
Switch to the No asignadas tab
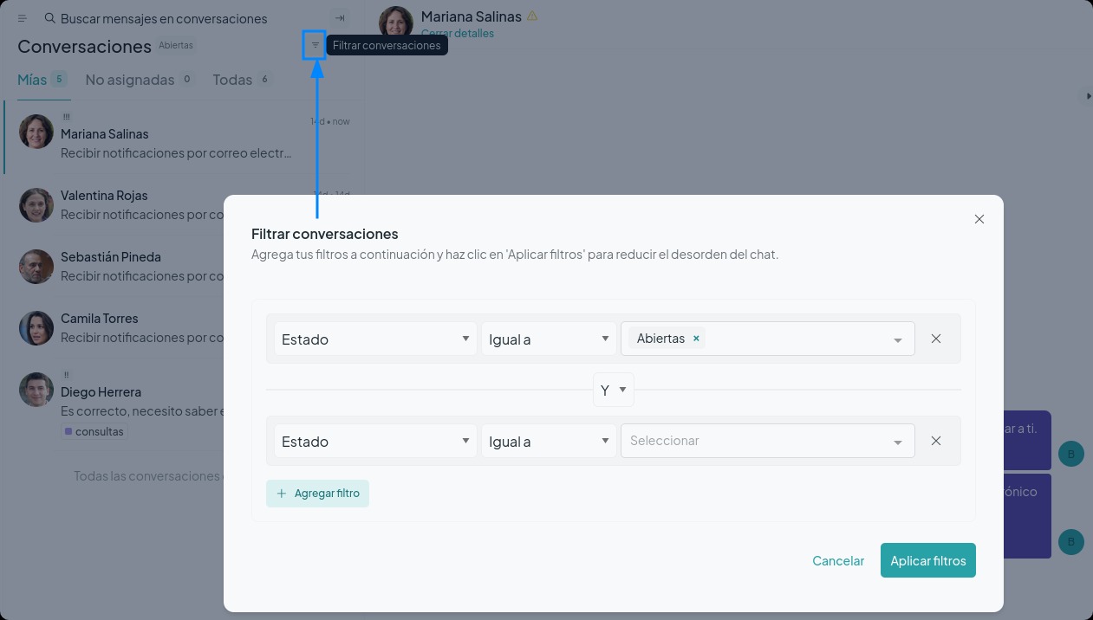[130, 80]
